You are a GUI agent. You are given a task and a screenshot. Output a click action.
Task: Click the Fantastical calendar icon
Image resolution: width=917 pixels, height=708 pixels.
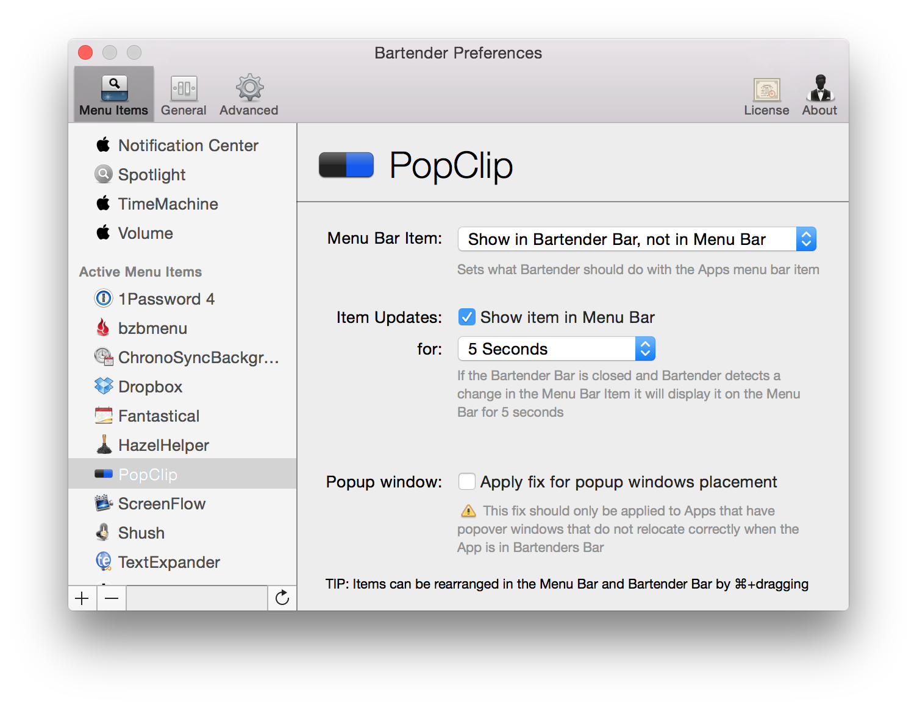point(104,416)
